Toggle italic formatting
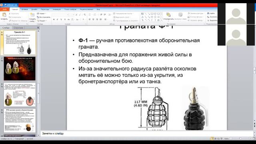This screenshot has width=256, height=144. coord(58,20)
